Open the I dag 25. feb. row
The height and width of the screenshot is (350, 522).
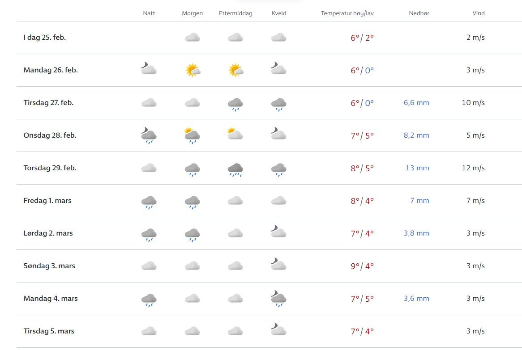(x=45, y=38)
